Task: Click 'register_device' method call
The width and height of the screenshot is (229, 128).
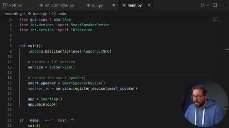Action: coord(89,89)
